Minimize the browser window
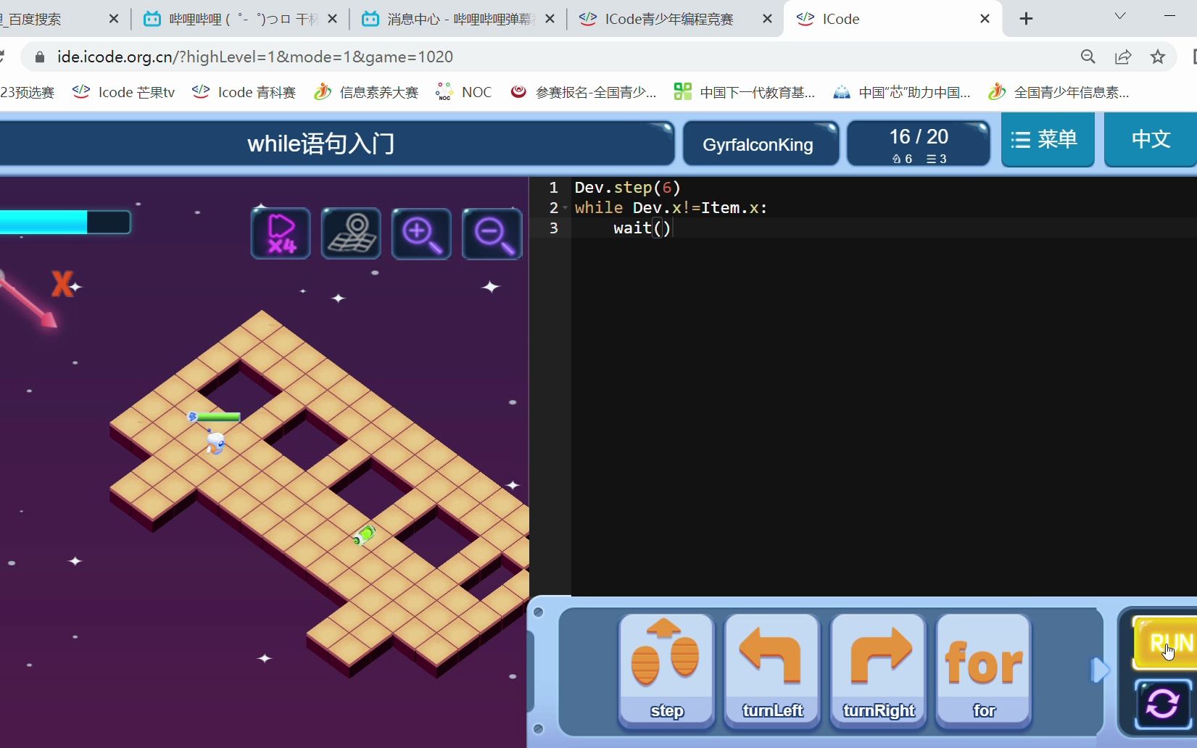 coord(1169,16)
